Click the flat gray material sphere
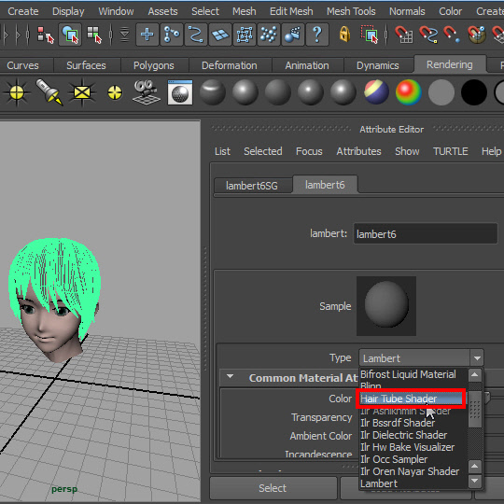Screen dimensions: 504x504 441,92
